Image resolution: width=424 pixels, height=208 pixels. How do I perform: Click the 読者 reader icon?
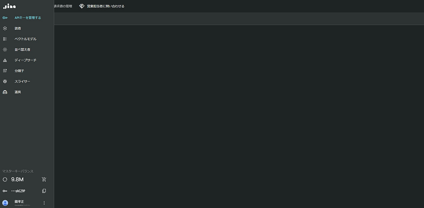point(5,28)
